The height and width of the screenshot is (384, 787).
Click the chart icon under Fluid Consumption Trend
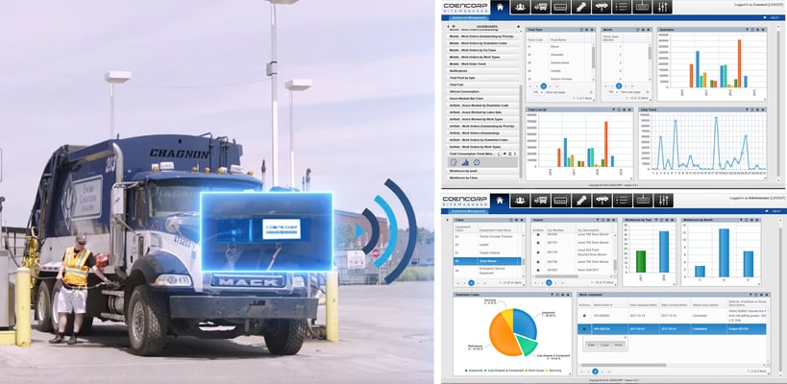(x=465, y=162)
